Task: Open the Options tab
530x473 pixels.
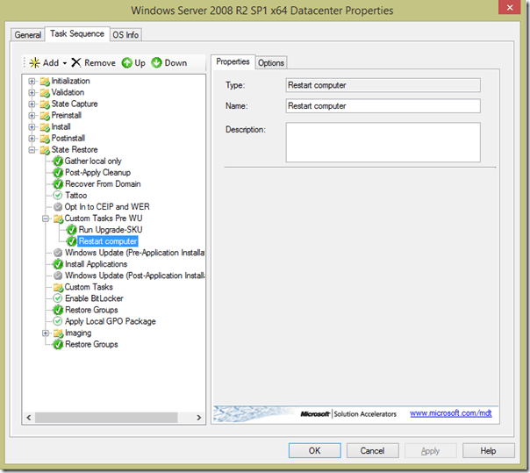Action: coord(271,62)
